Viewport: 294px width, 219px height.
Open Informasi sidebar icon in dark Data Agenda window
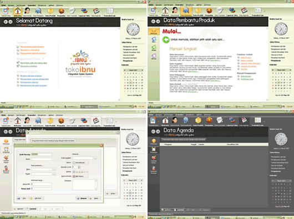click(x=154, y=141)
